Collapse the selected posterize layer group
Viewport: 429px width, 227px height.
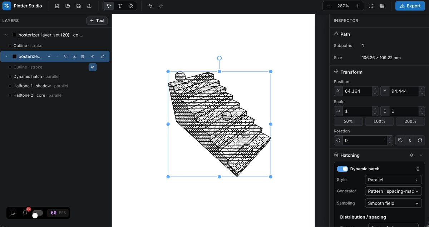pos(6,56)
